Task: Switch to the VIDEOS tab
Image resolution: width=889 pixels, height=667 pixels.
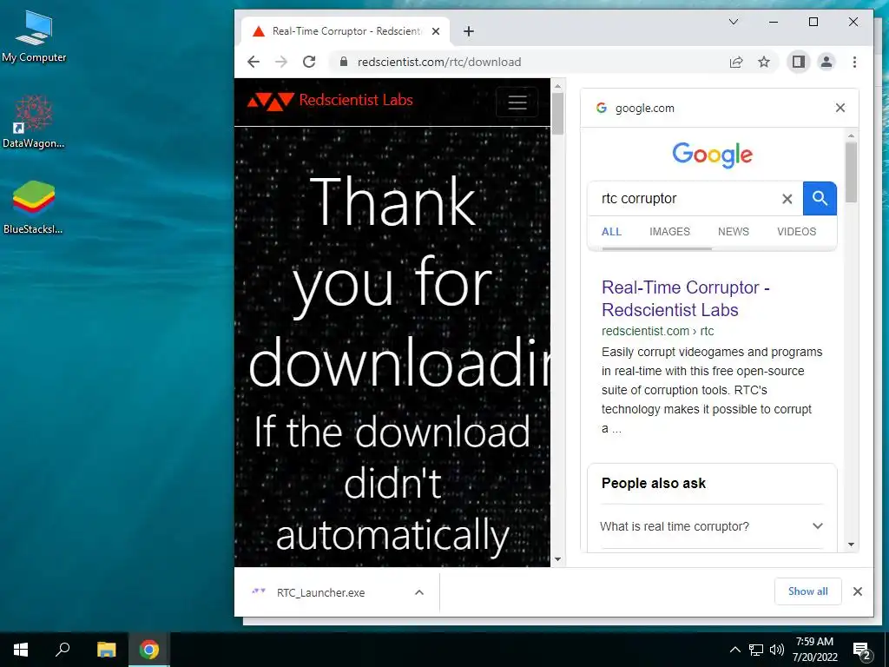Action: (x=797, y=231)
